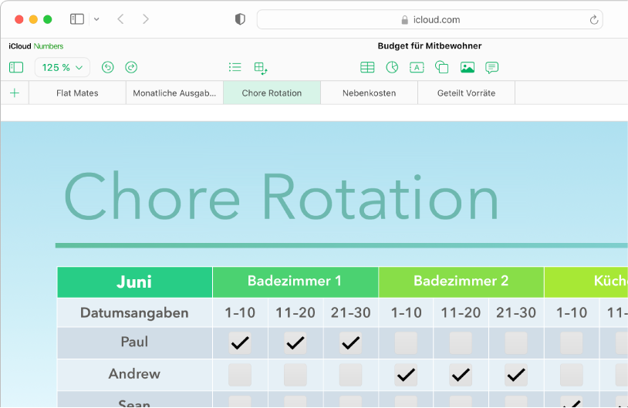Check Paul's Badezimmer 2 11-20 checkbox
Image resolution: width=628 pixels, height=408 pixels.
[x=461, y=342]
